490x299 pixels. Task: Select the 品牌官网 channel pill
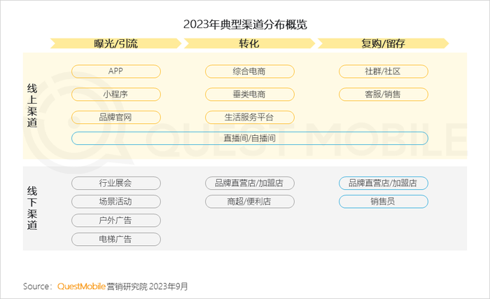click(x=116, y=117)
